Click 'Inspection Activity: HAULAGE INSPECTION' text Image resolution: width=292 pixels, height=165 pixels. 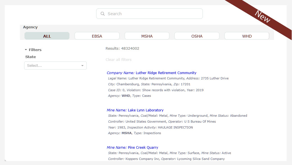coord(160,127)
